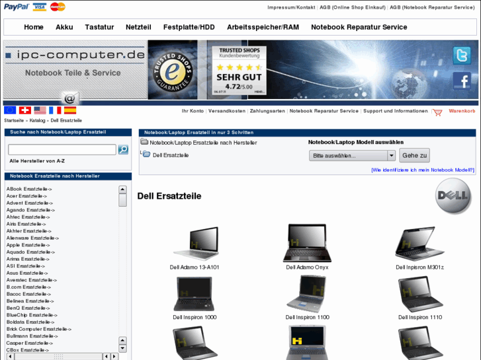Open Dell Adamo 13-A101 laptop image
Viewport: 481px width, 360px height.
(x=197, y=244)
